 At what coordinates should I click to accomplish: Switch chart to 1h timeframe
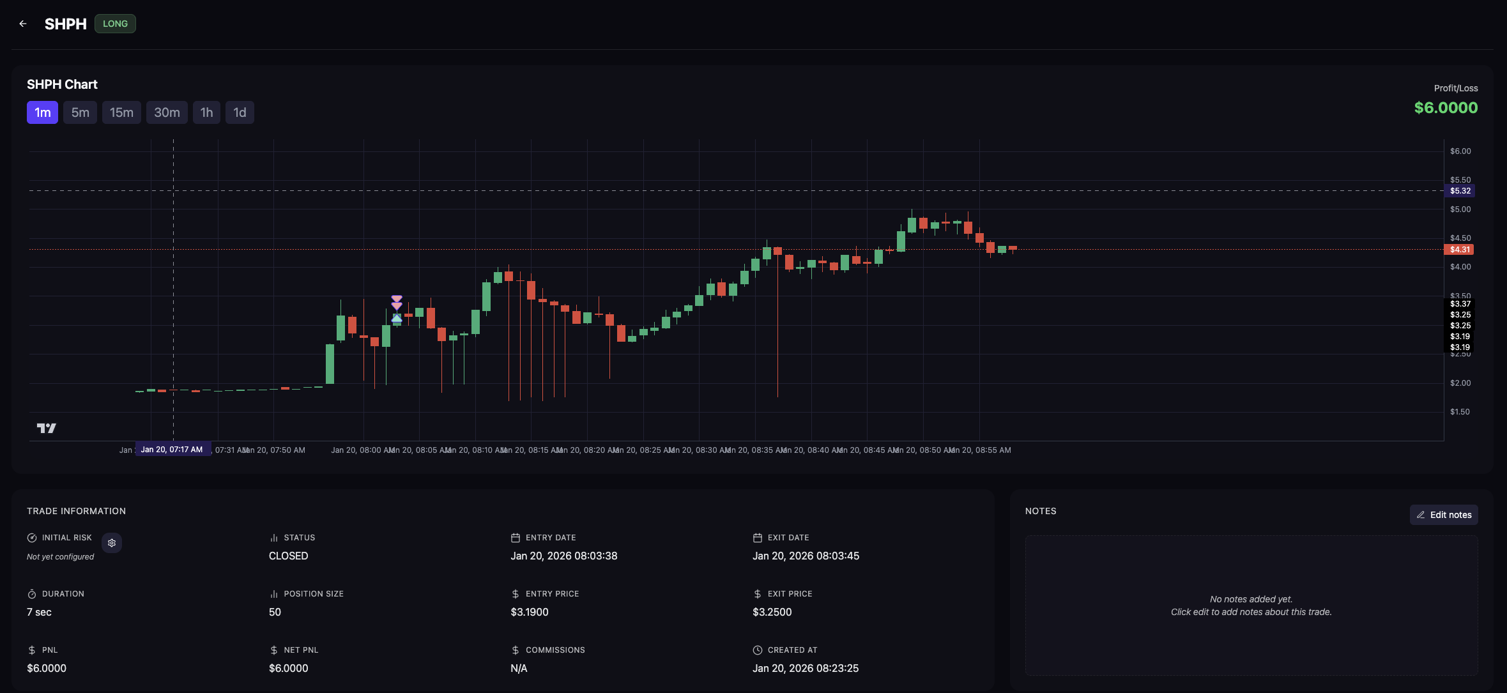206,112
